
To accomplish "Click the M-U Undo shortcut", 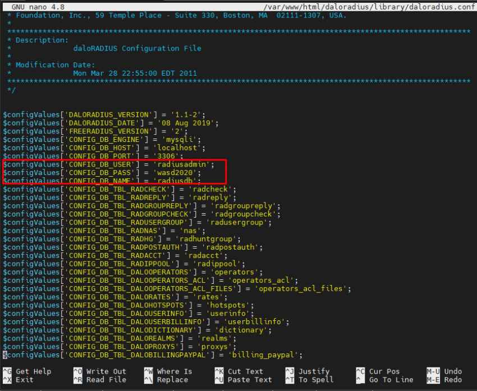I will click(x=443, y=371).
